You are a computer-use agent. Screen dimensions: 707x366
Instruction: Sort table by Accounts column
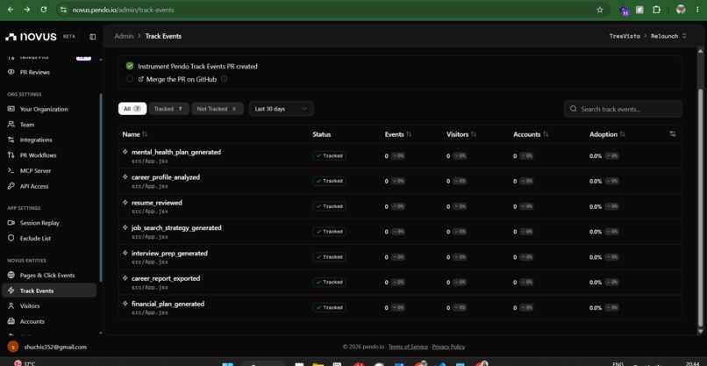(x=531, y=134)
